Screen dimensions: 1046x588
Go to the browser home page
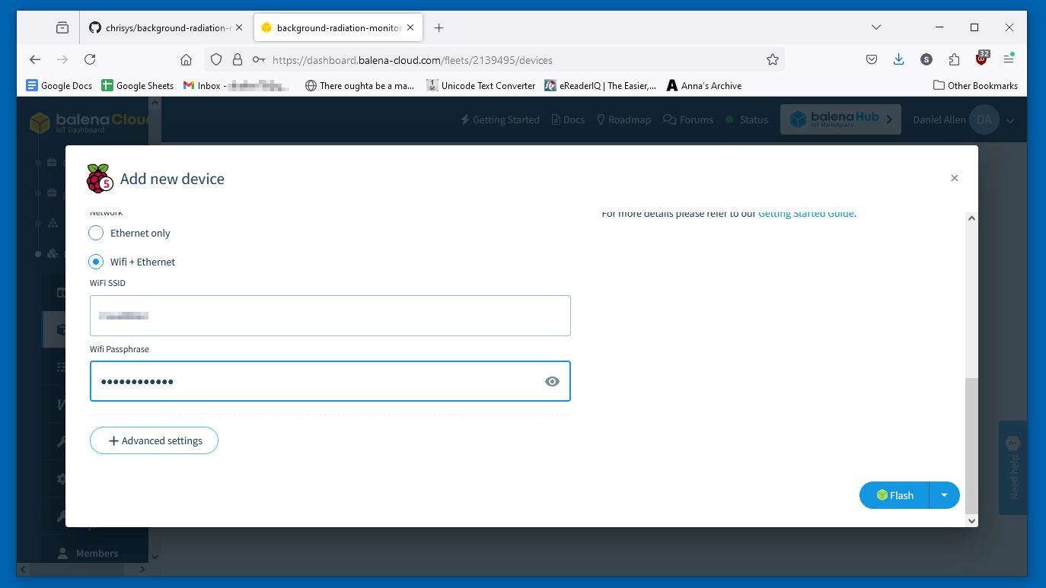186,59
